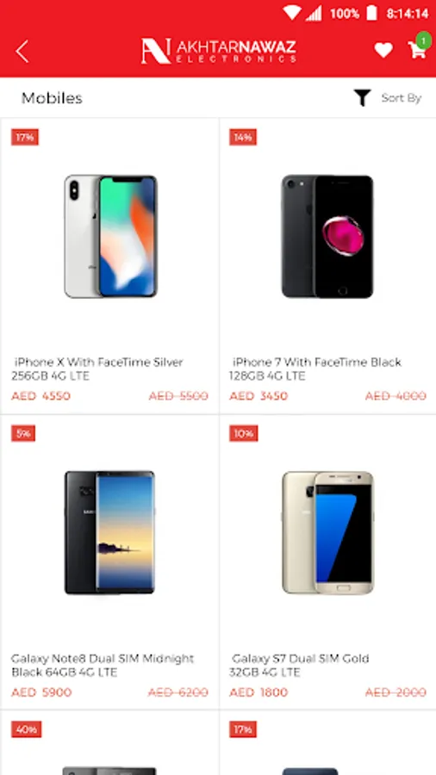Screen dimensions: 436x775
Task: Tap the 14% discount badge on iPhone 7
Action: click(x=243, y=138)
